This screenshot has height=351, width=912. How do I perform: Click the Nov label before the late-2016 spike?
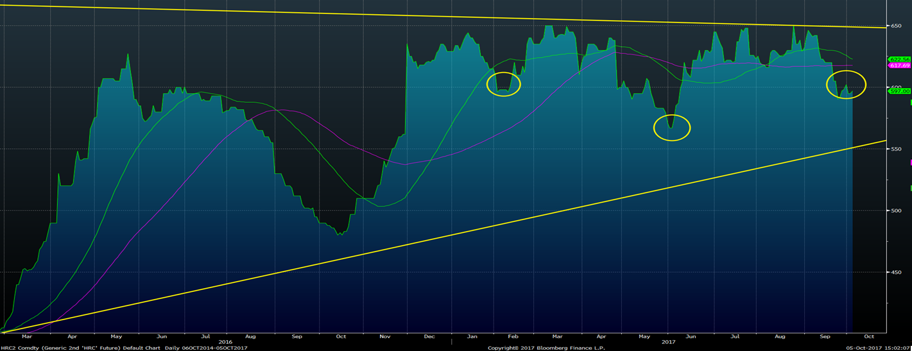click(385, 336)
